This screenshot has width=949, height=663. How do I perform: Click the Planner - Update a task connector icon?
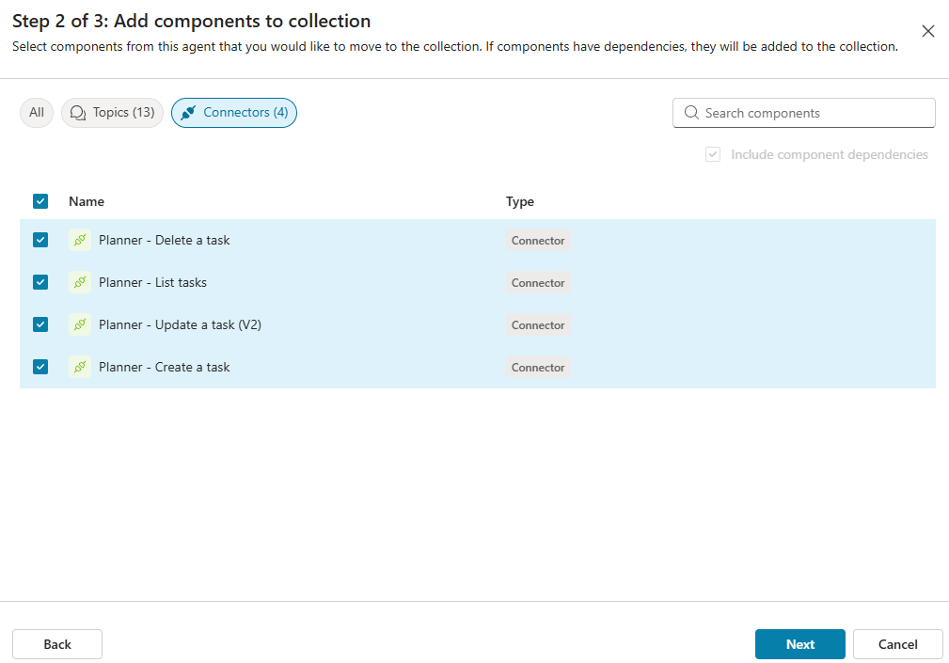(x=80, y=324)
